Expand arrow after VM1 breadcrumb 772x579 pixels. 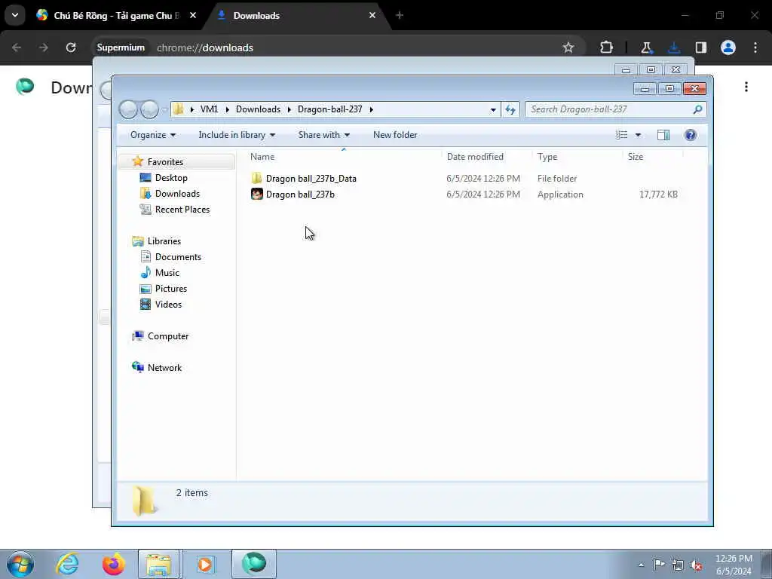pos(228,109)
